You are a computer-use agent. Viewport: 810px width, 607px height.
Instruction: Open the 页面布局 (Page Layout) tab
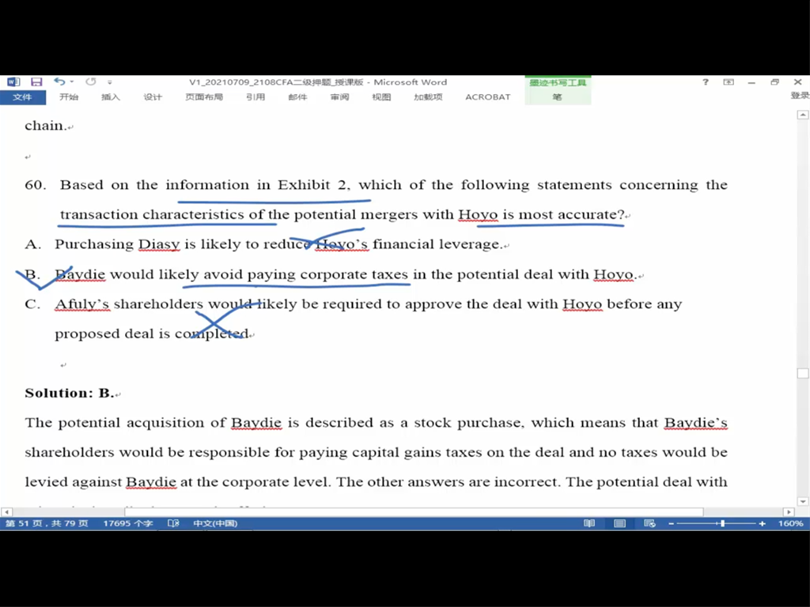click(x=204, y=97)
